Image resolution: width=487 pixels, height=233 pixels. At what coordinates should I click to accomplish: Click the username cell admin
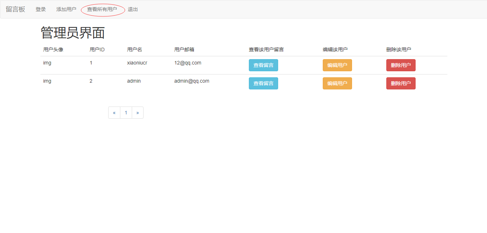pyautogui.click(x=134, y=81)
